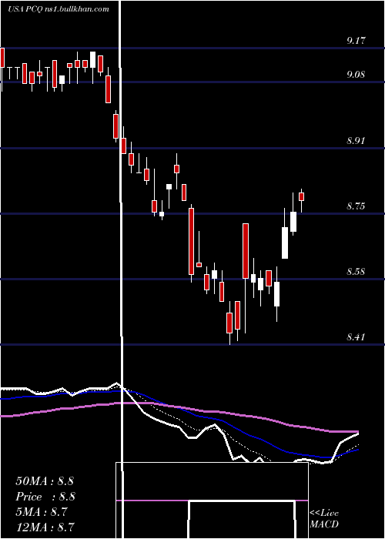Click the 5MA : 8.7 readout
The width and height of the screenshot is (385, 539).
(x=42, y=512)
